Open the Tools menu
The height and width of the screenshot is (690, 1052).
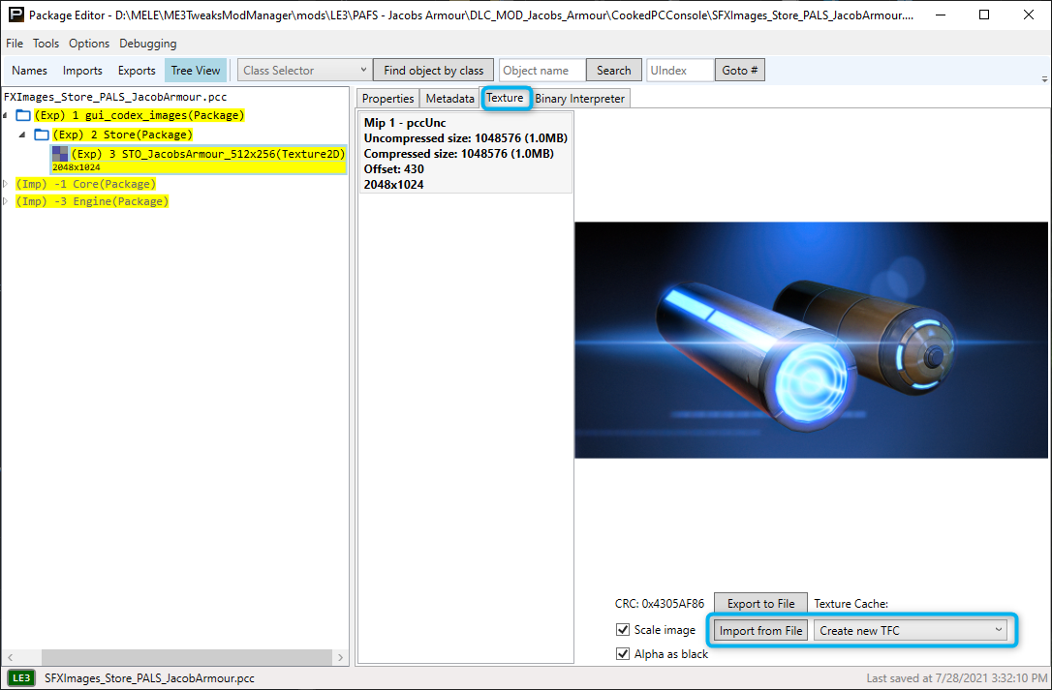46,44
